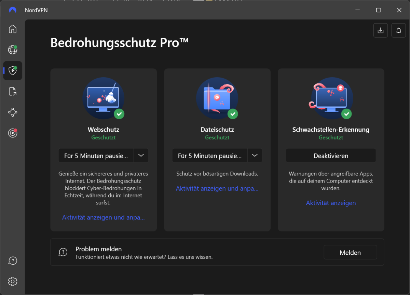Click the downloads icon top right

[380, 30]
